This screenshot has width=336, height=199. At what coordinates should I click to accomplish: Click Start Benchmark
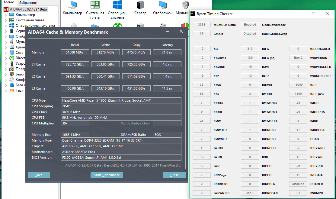tap(107, 175)
